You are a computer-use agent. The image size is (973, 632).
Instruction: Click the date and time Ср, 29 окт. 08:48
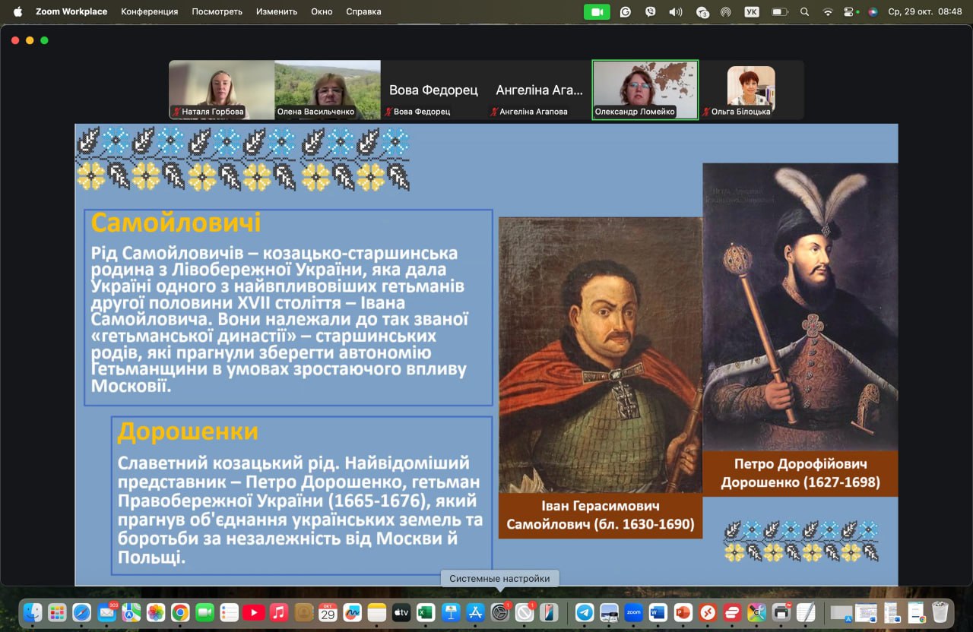(925, 12)
